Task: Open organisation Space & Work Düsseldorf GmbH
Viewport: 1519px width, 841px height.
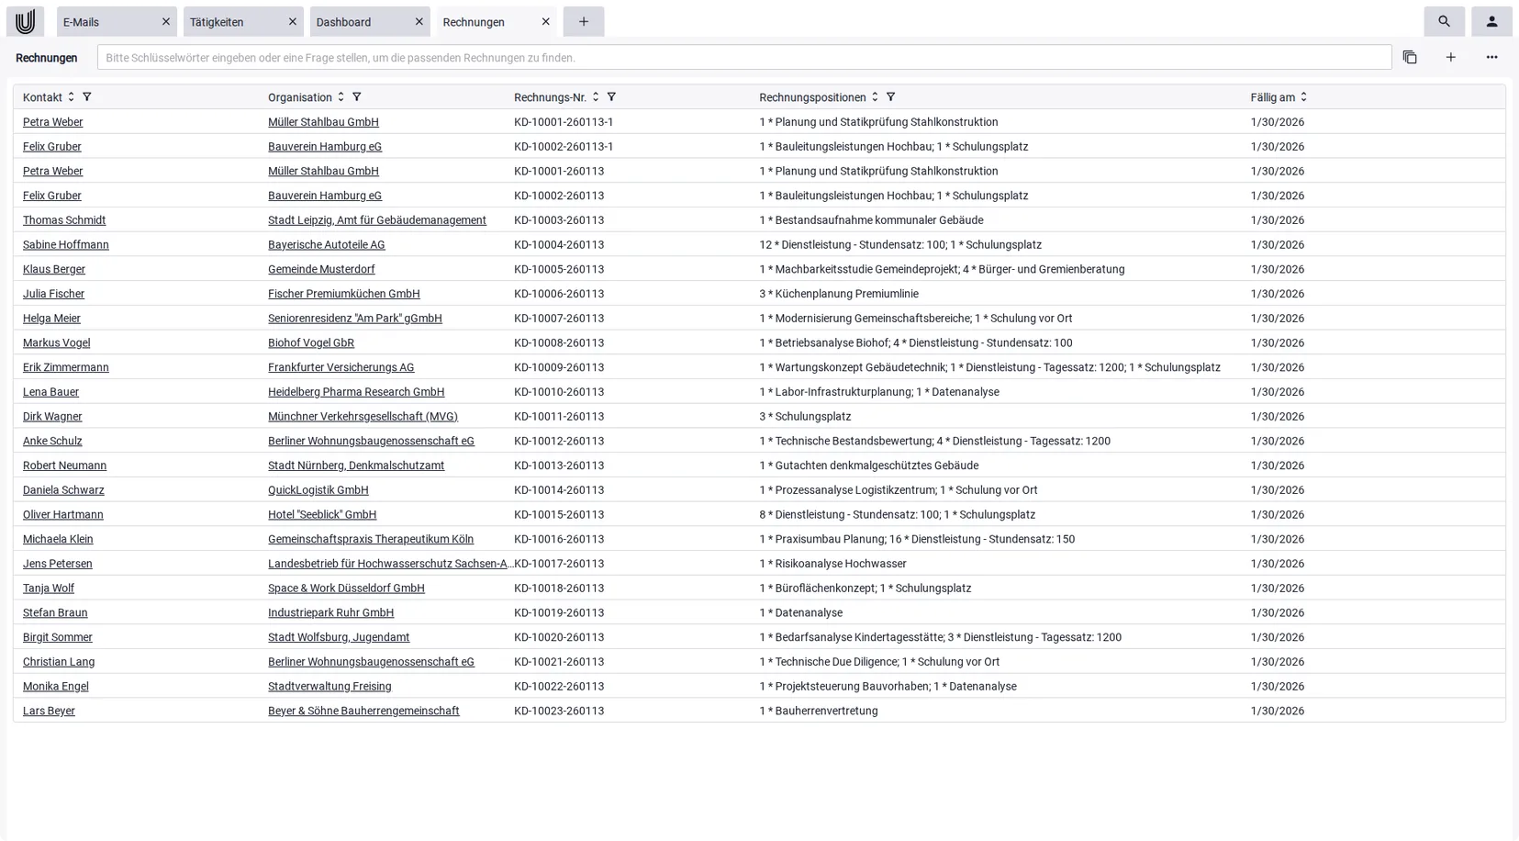Action: (x=346, y=589)
